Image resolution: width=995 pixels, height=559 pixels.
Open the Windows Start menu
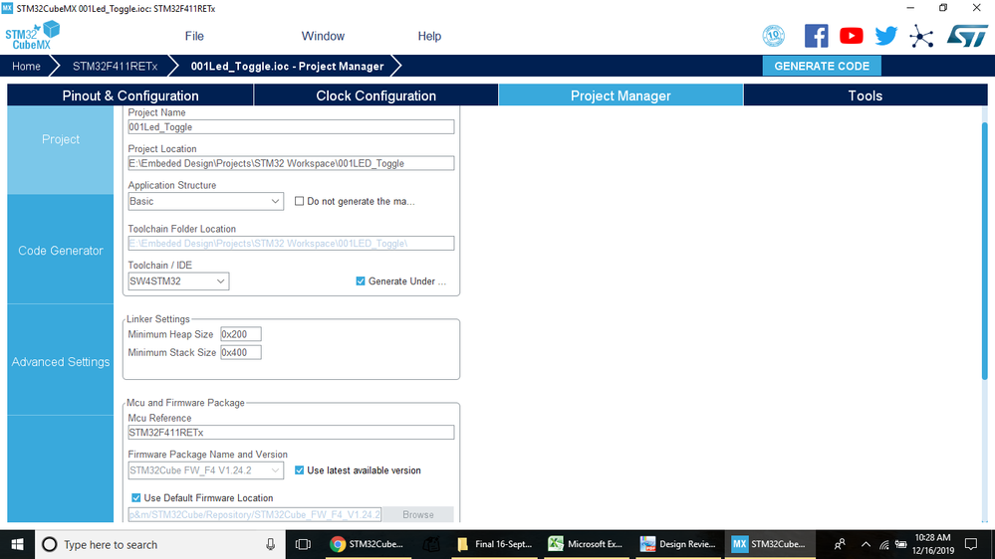tap(17, 544)
